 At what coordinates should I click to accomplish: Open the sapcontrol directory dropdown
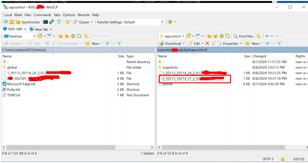click(183, 36)
